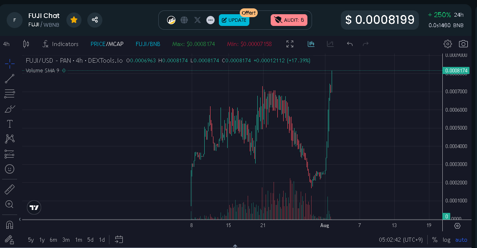Toggle the greyed bar chart icon
The width and height of the screenshot is (477, 248).
point(330,44)
